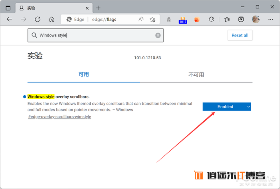Switch to the 不可用 tab
The height and width of the screenshot is (189, 280).
pos(196,74)
